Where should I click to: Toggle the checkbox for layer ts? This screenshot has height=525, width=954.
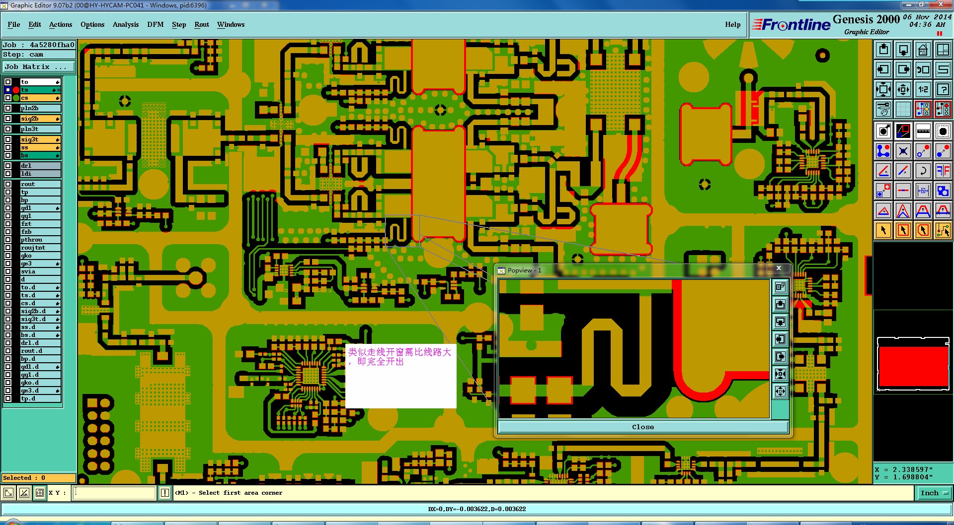click(x=8, y=90)
